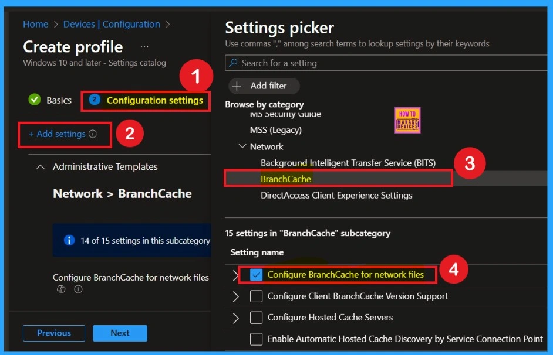Enable Automatic Hosted Cache Discovery checkbox
The height and width of the screenshot is (355, 553).
coord(256,339)
